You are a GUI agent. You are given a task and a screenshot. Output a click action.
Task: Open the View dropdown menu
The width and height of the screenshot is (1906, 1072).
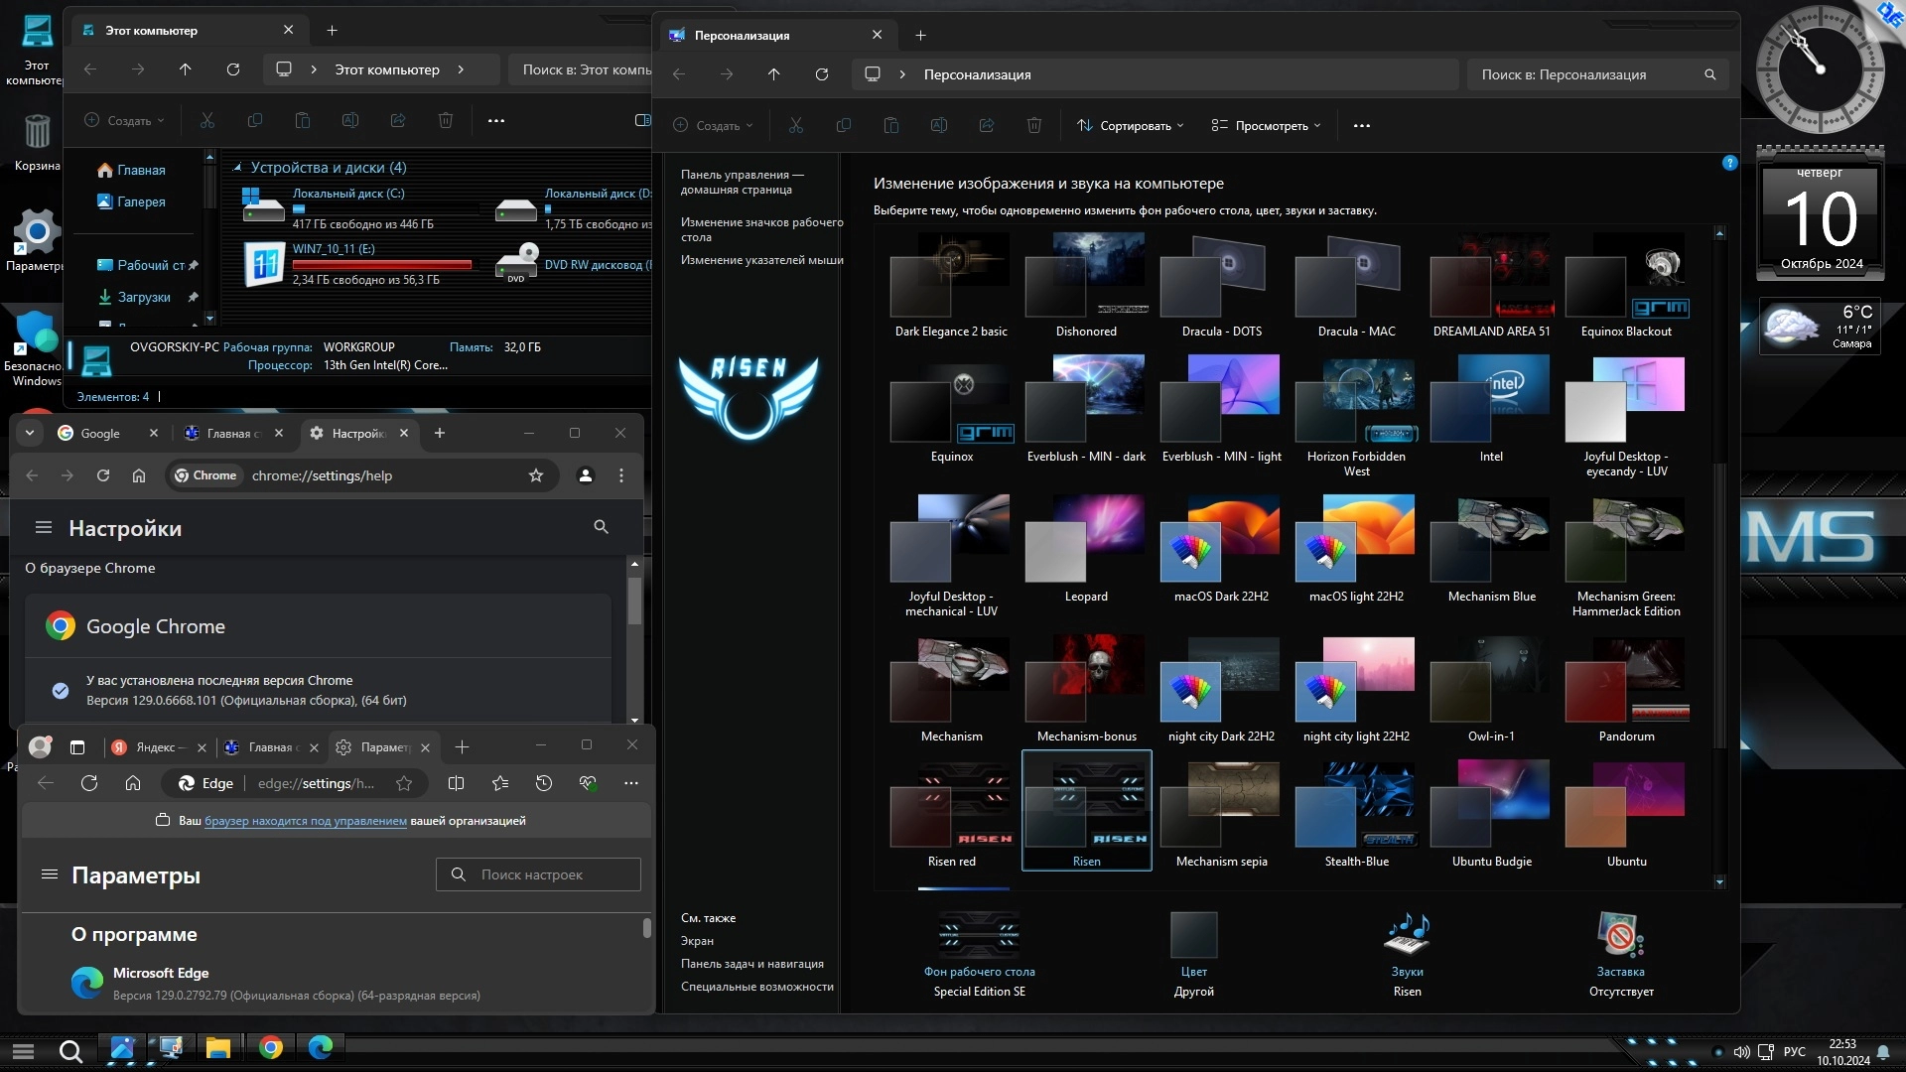click(x=1266, y=126)
